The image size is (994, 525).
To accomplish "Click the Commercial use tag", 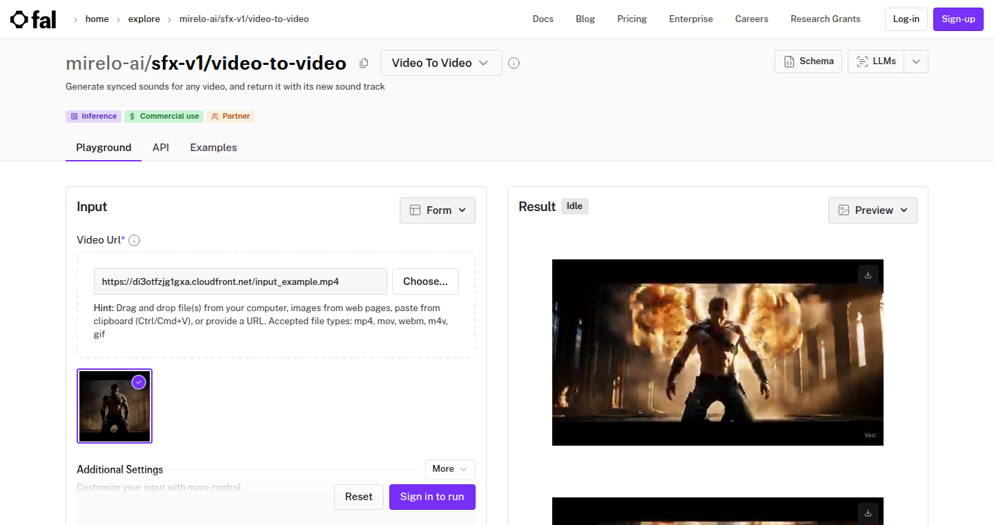I will point(164,117).
